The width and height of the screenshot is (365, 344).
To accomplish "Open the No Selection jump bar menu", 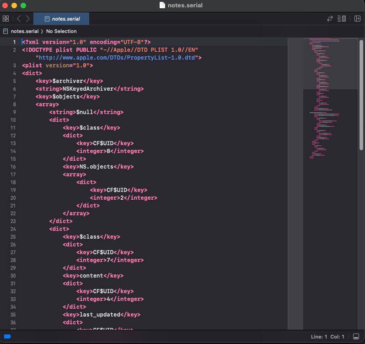I will point(61,31).
